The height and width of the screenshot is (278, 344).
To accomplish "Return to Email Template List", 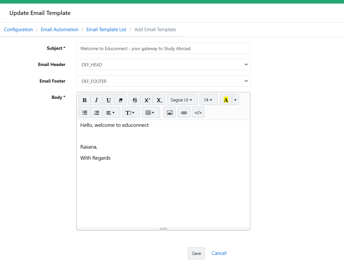I will [106, 30].
